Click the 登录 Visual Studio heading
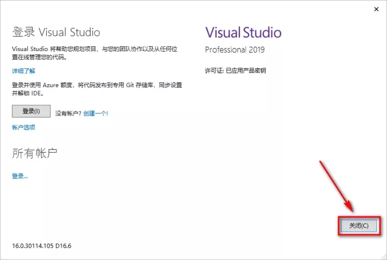 point(56,32)
